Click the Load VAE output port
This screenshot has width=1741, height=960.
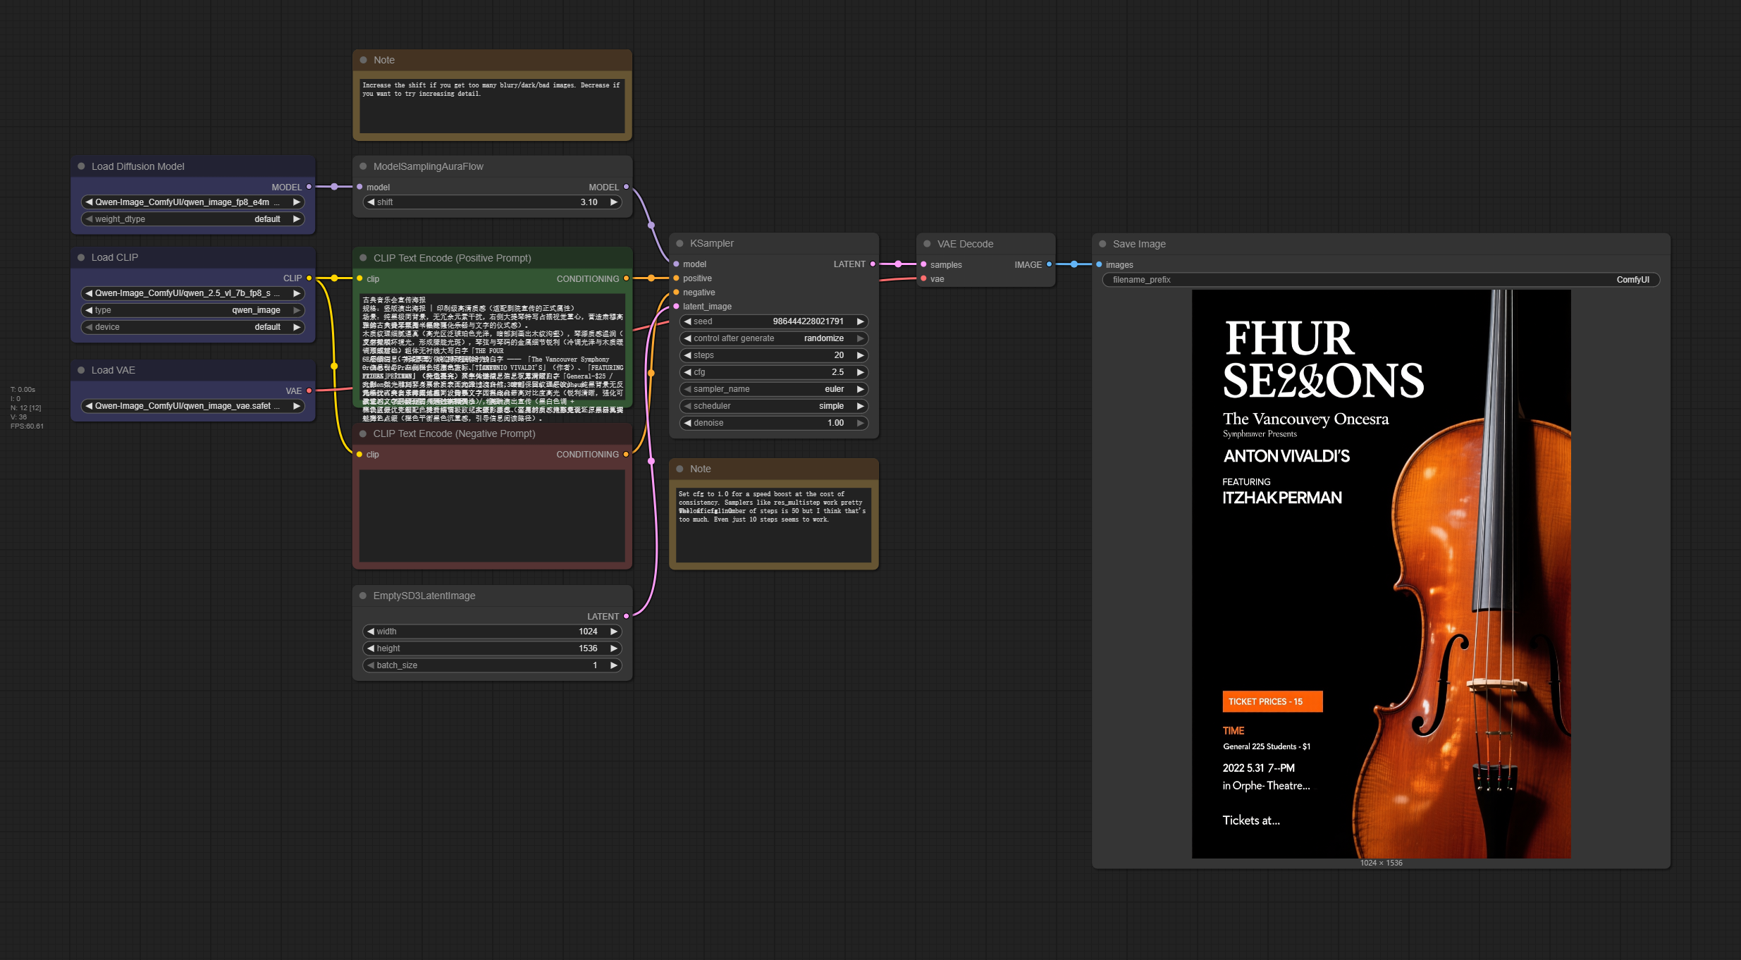point(309,390)
